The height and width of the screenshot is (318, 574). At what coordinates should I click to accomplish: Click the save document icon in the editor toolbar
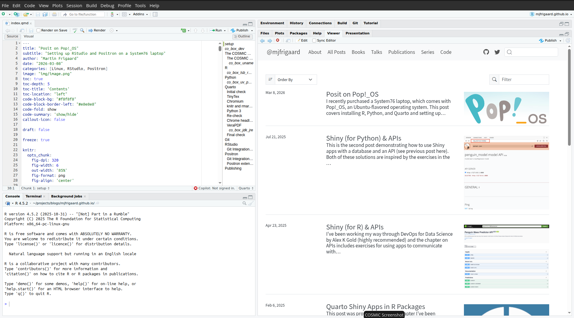coord(31,30)
